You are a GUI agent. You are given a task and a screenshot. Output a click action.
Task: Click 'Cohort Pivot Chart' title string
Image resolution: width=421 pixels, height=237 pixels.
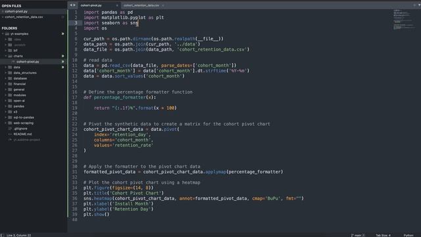pos(136,193)
